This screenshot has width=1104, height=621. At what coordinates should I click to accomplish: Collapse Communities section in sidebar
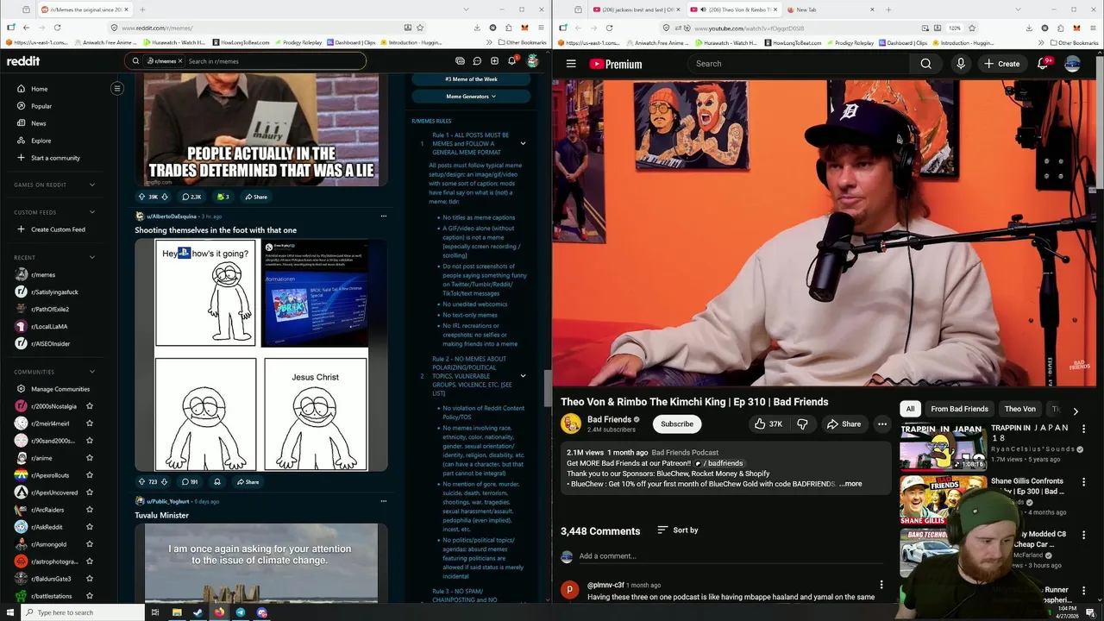pos(92,372)
